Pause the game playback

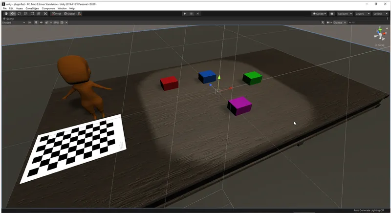pyautogui.click(x=191, y=14)
